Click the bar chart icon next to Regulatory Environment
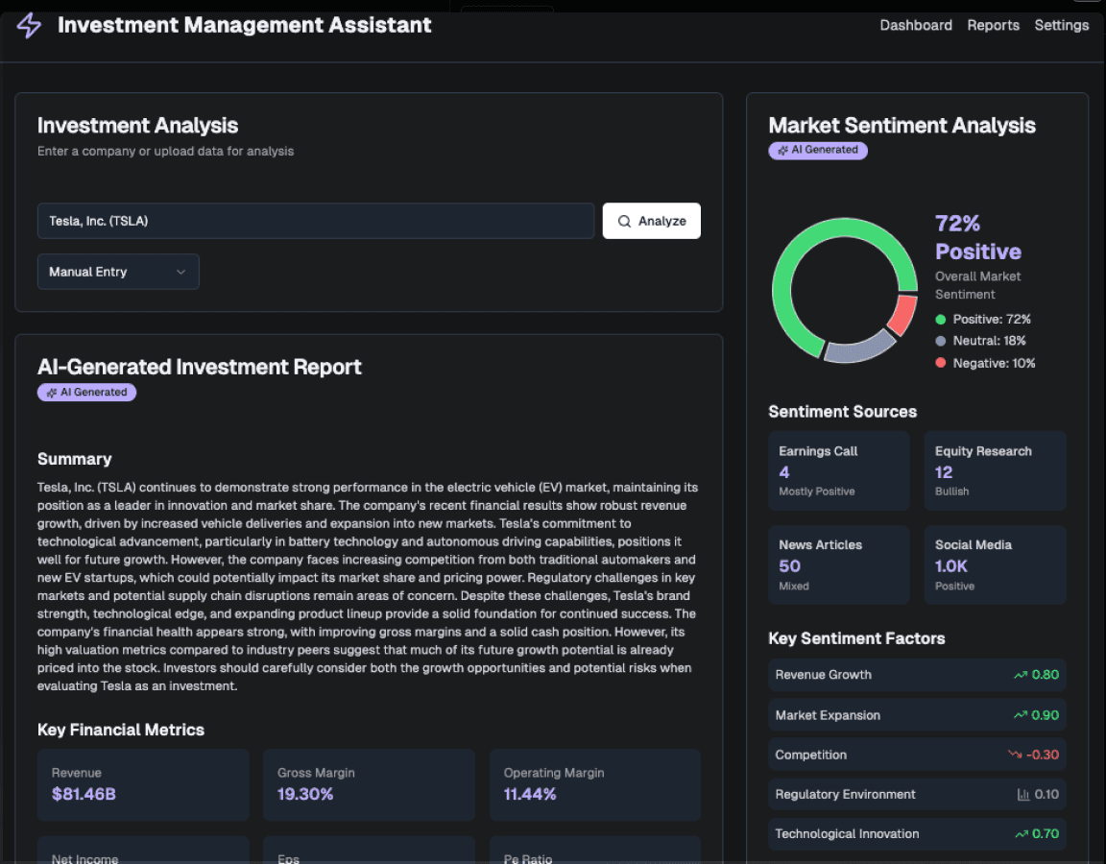This screenshot has width=1106, height=864. click(x=1023, y=794)
